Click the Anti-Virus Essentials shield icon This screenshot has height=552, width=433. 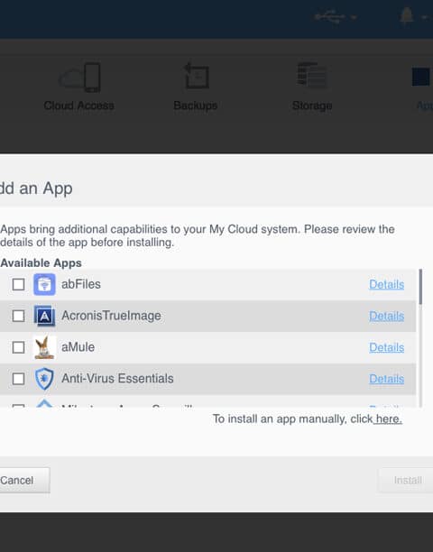[x=44, y=379]
